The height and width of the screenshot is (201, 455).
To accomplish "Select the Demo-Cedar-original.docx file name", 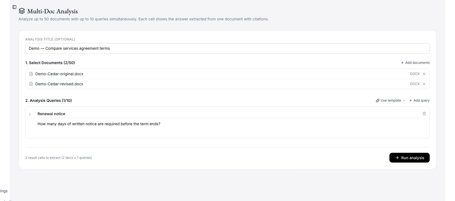I will pyautogui.click(x=59, y=74).
